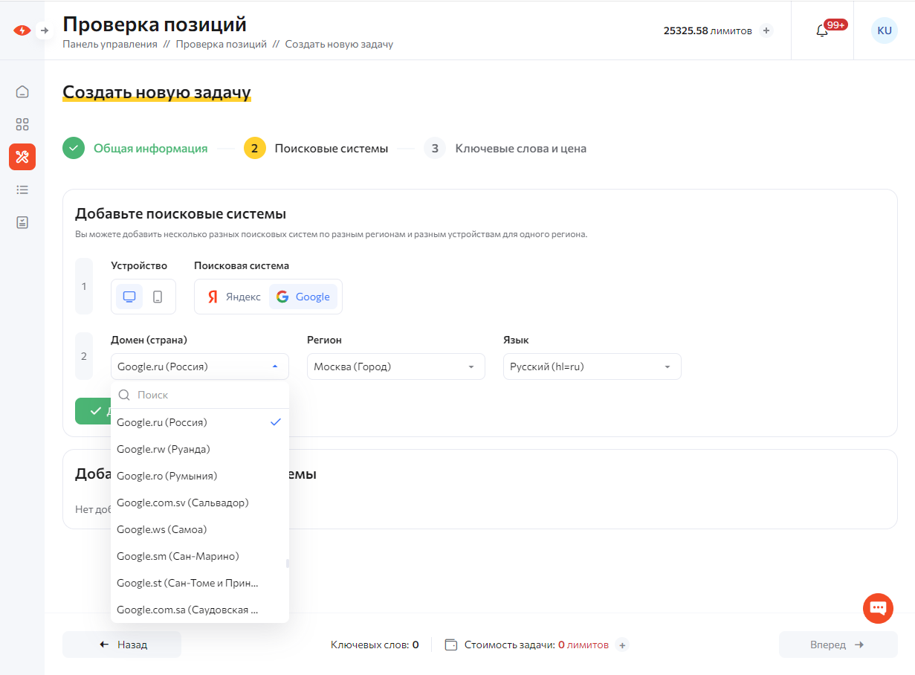The width and height of the screenshot is (915, 675).
Task: Select Google.ro (Румыния) from the list
Action: click(167, 476)
